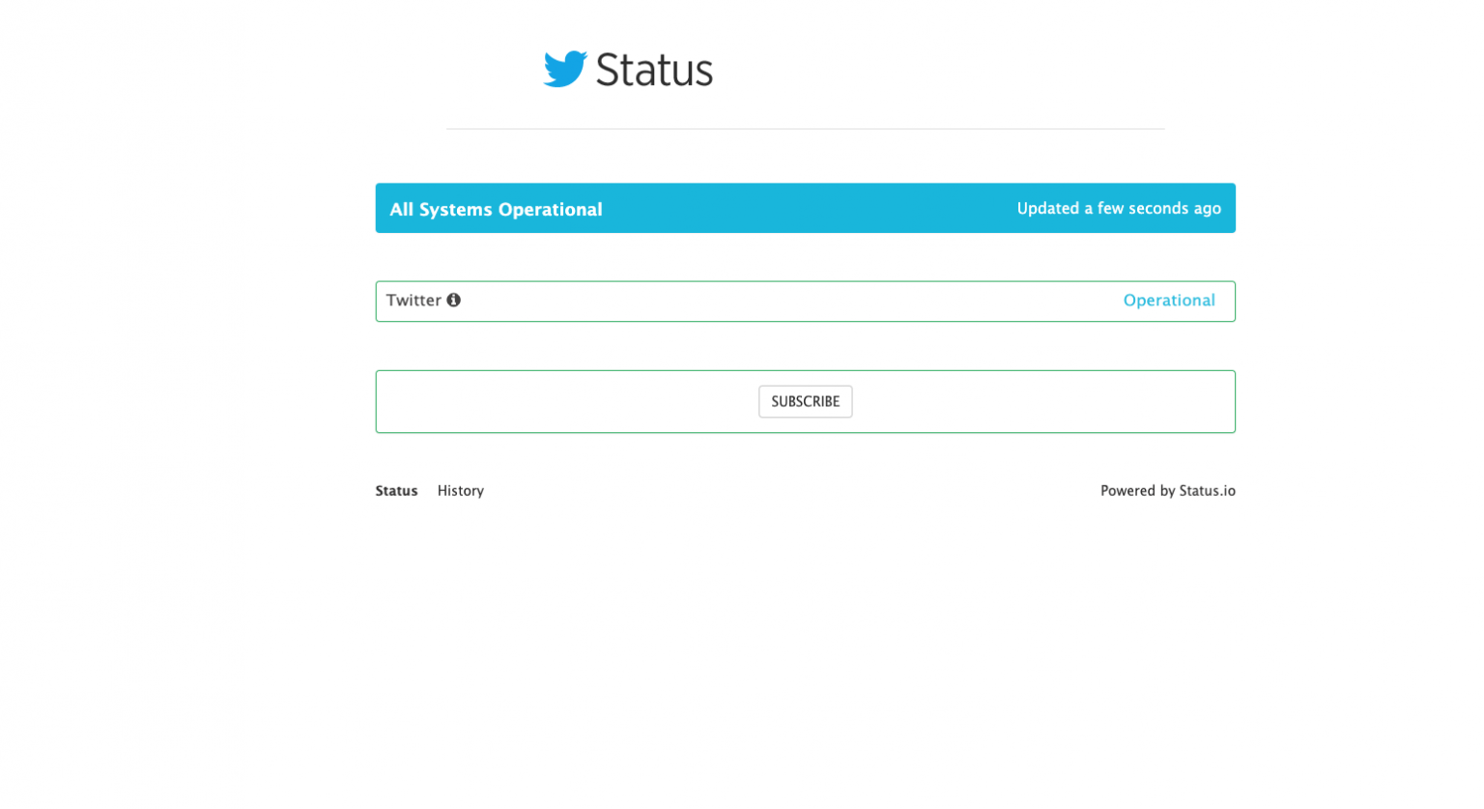
Task: Click the Status page heading text
Action: tap(654, 70)
